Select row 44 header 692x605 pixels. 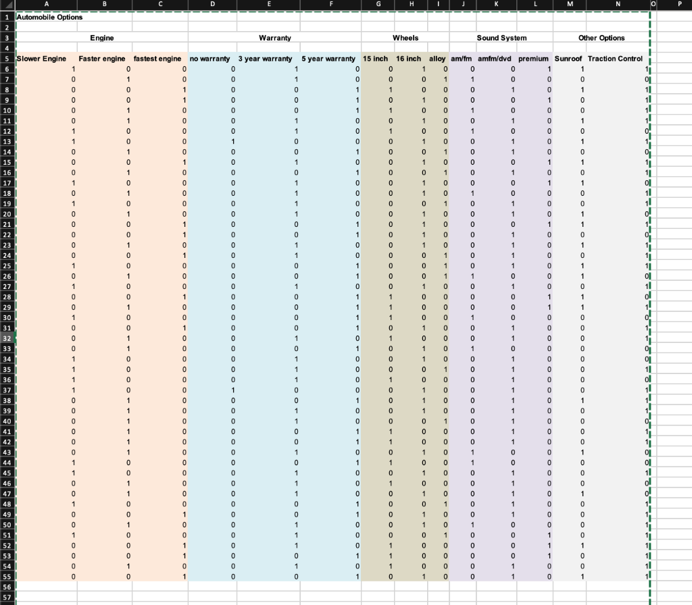coord(7,463)
